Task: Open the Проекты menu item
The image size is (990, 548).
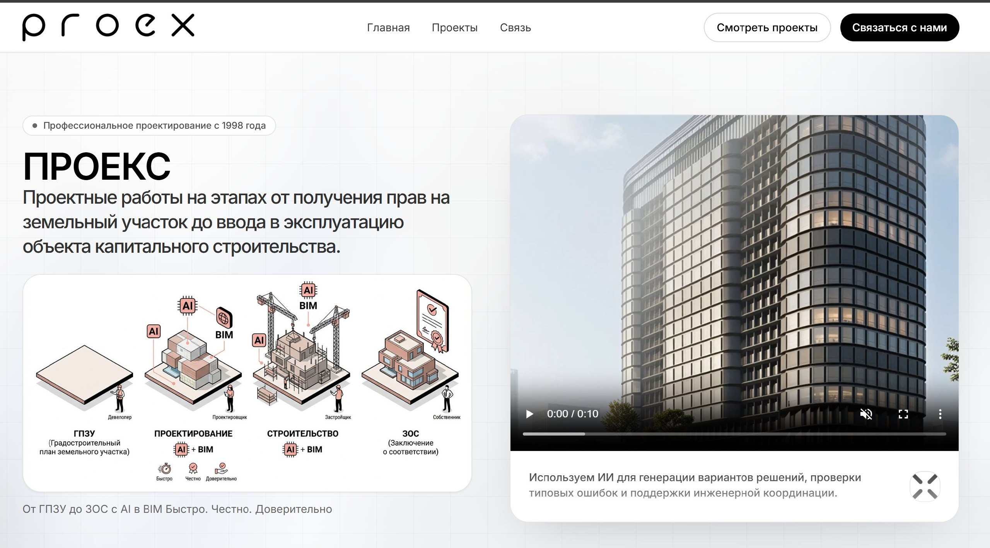Action: (x=454, y=28)
